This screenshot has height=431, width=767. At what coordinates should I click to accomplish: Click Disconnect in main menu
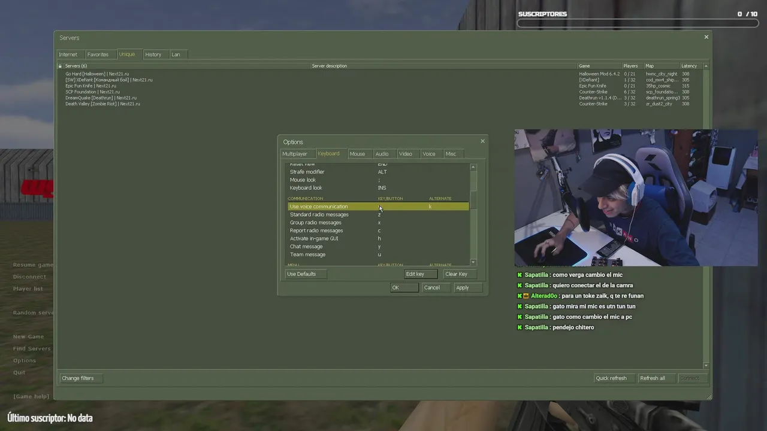(x=29, y=277)
